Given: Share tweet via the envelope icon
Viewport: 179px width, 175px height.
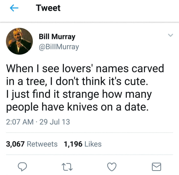Looking at the screenshot, I should click(x=156, y=167).
